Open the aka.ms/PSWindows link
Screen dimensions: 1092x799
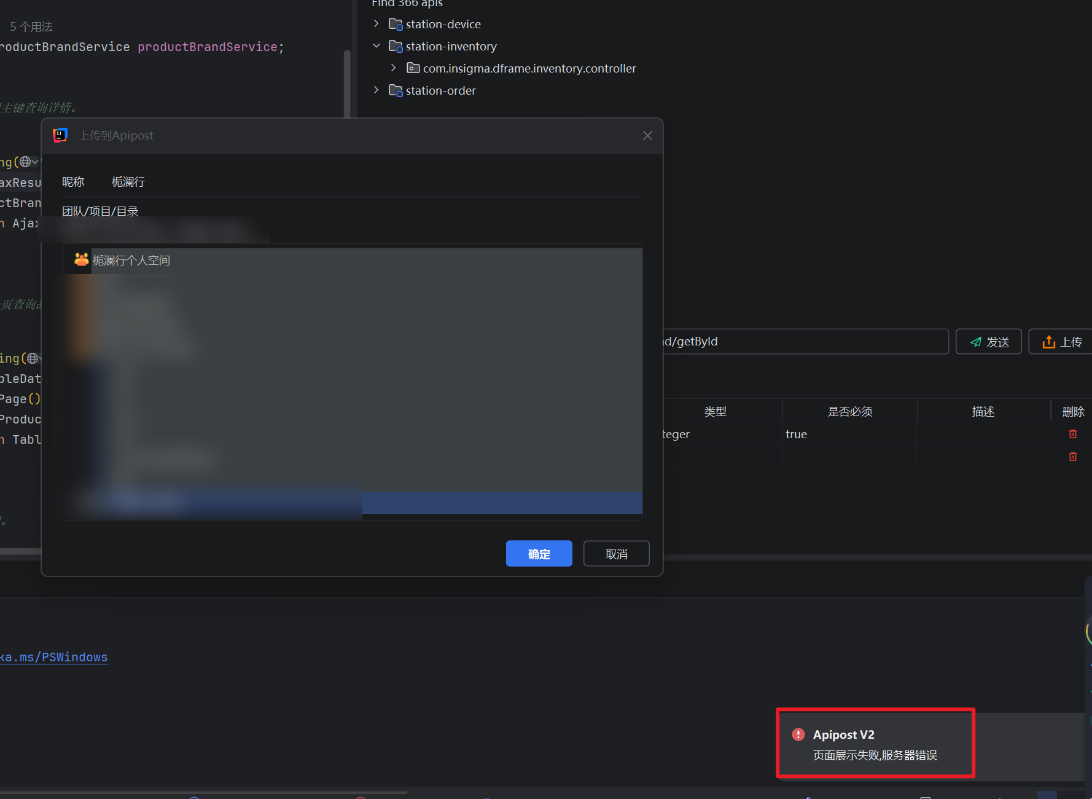tap(54, 658)
